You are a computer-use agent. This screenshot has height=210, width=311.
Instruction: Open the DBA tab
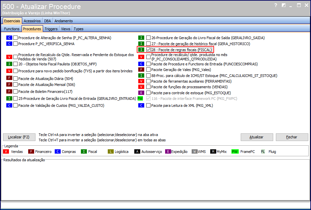point(47,21)
